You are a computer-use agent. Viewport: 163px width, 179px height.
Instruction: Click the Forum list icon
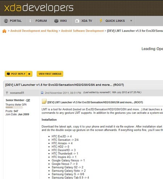(32, 21)
